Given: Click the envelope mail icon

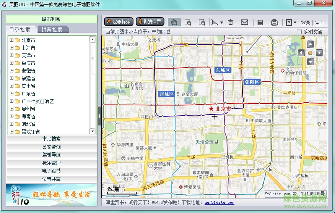Looking at the screenshot, I should 244,22.
